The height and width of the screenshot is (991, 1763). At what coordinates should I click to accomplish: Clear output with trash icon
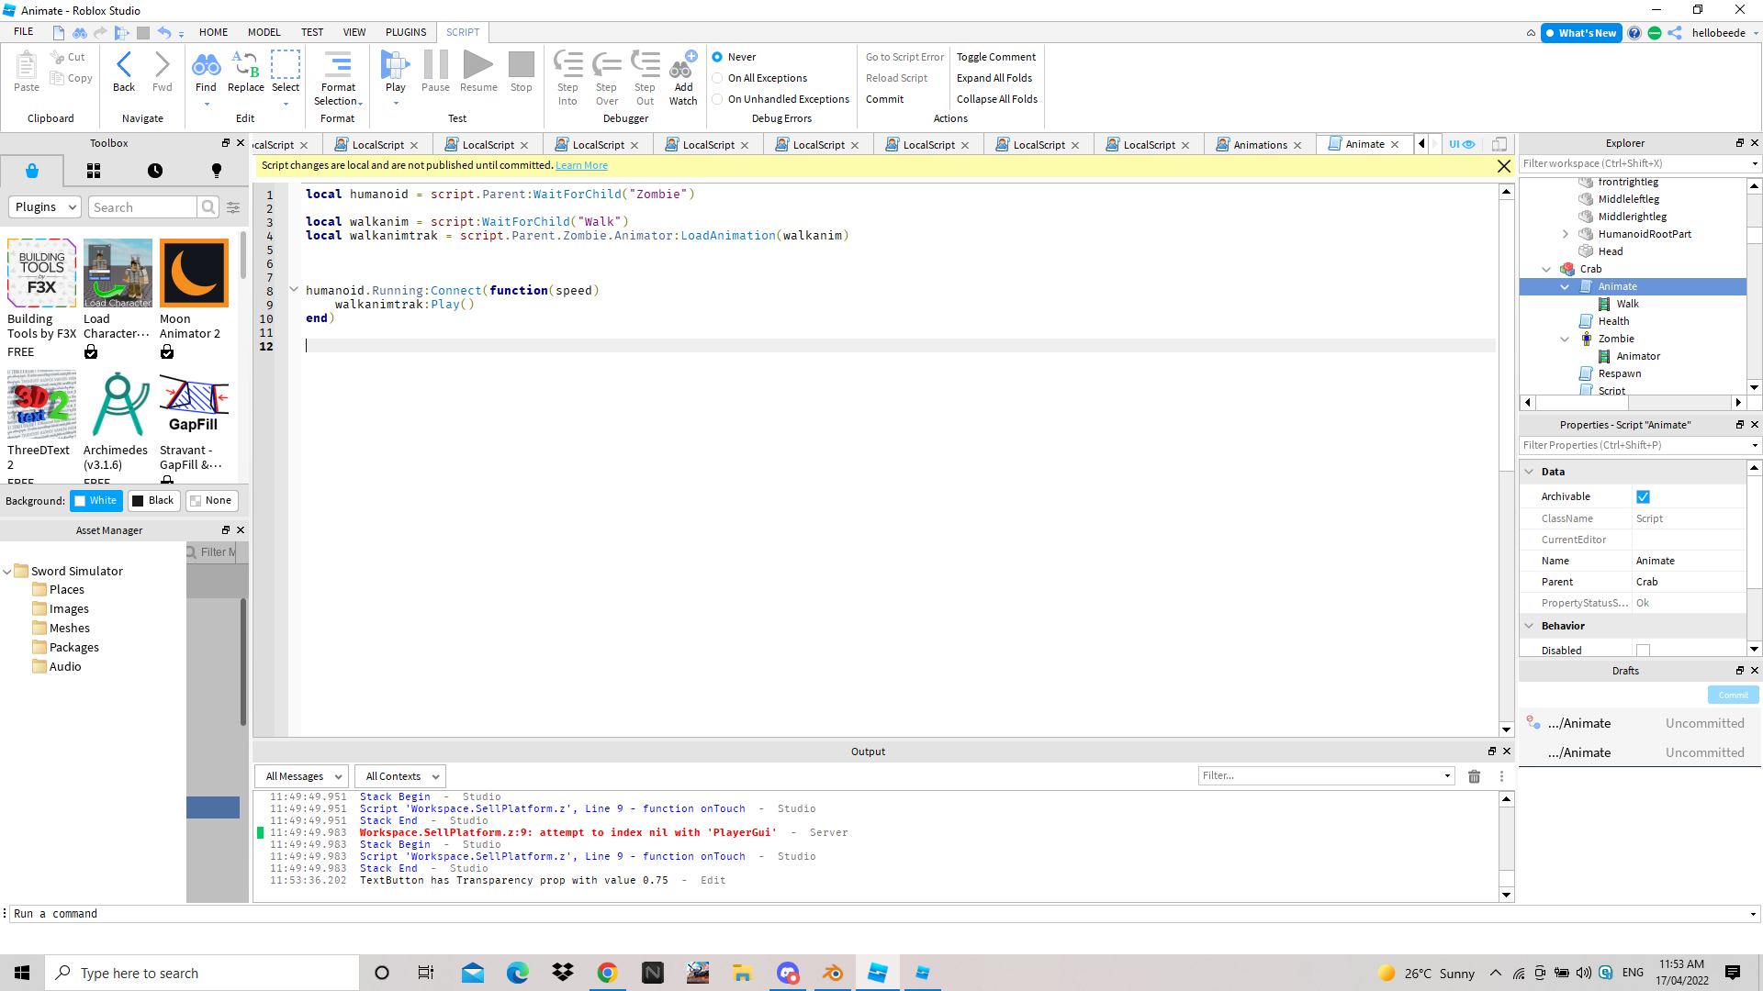tap(1474, 776)
